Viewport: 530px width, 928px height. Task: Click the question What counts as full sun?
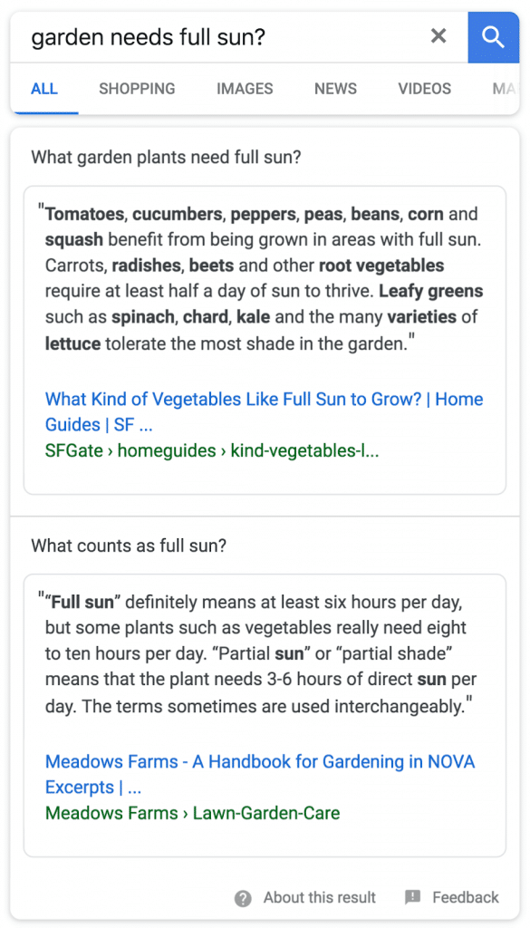point(129,545)
